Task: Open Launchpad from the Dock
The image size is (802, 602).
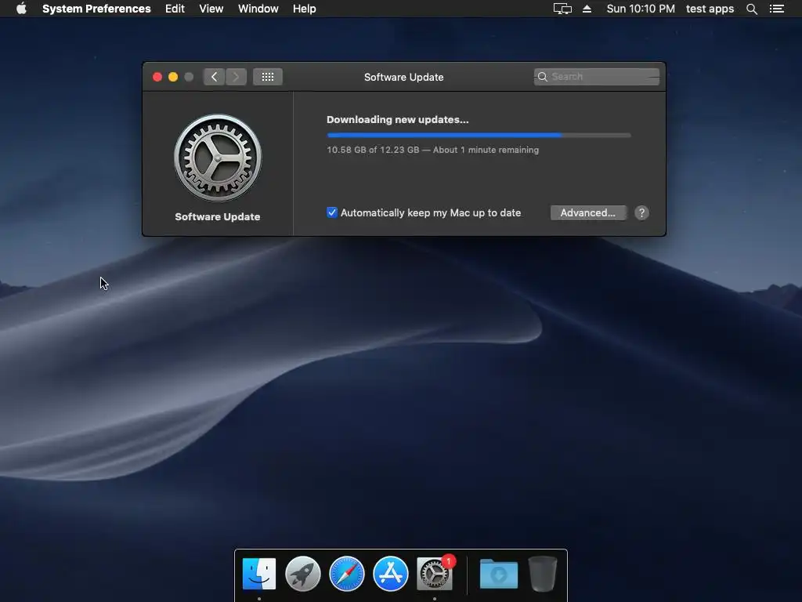Action: 303,574
